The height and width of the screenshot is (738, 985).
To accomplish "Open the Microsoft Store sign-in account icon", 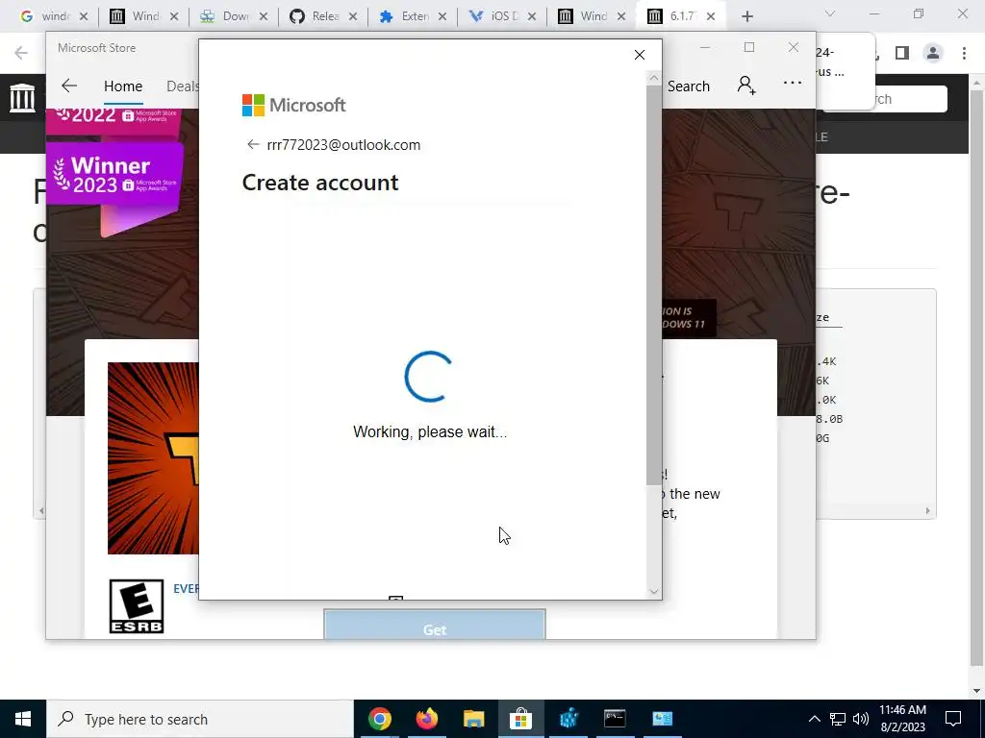I will click(x=746, y=85).
